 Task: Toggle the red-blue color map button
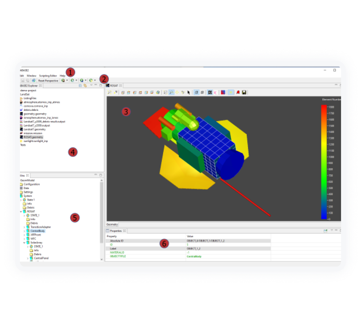[223, 93]
